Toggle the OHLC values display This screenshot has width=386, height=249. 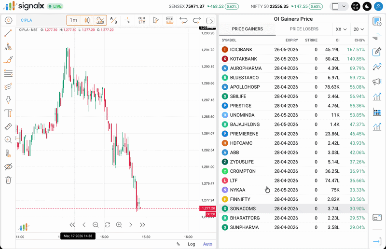pyautogui.click(x=142, y=20)
